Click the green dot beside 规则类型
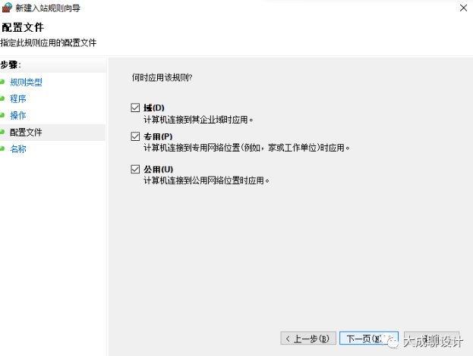Viewport: 473px width, 356px height. (3, 82)
